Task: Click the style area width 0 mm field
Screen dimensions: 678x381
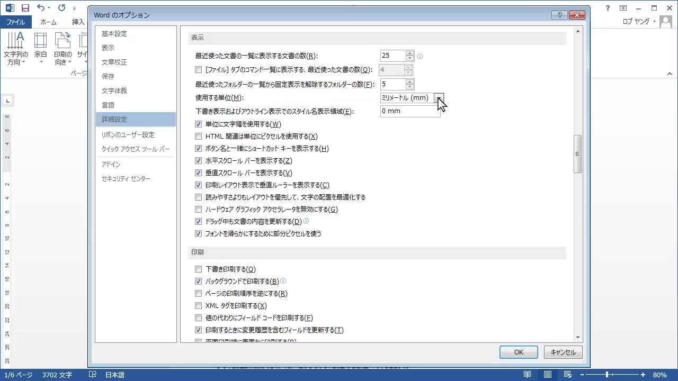Action: (x=411, y=111)
